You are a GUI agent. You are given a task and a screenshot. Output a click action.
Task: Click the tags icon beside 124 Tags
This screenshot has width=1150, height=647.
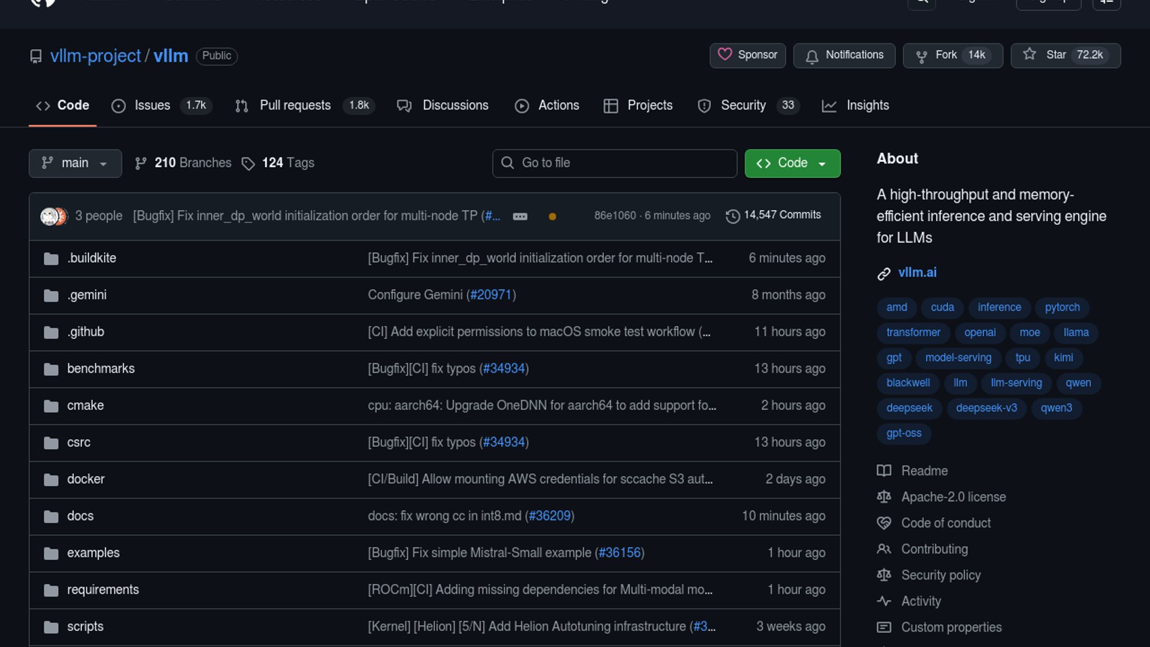click(x=248, y=163)
